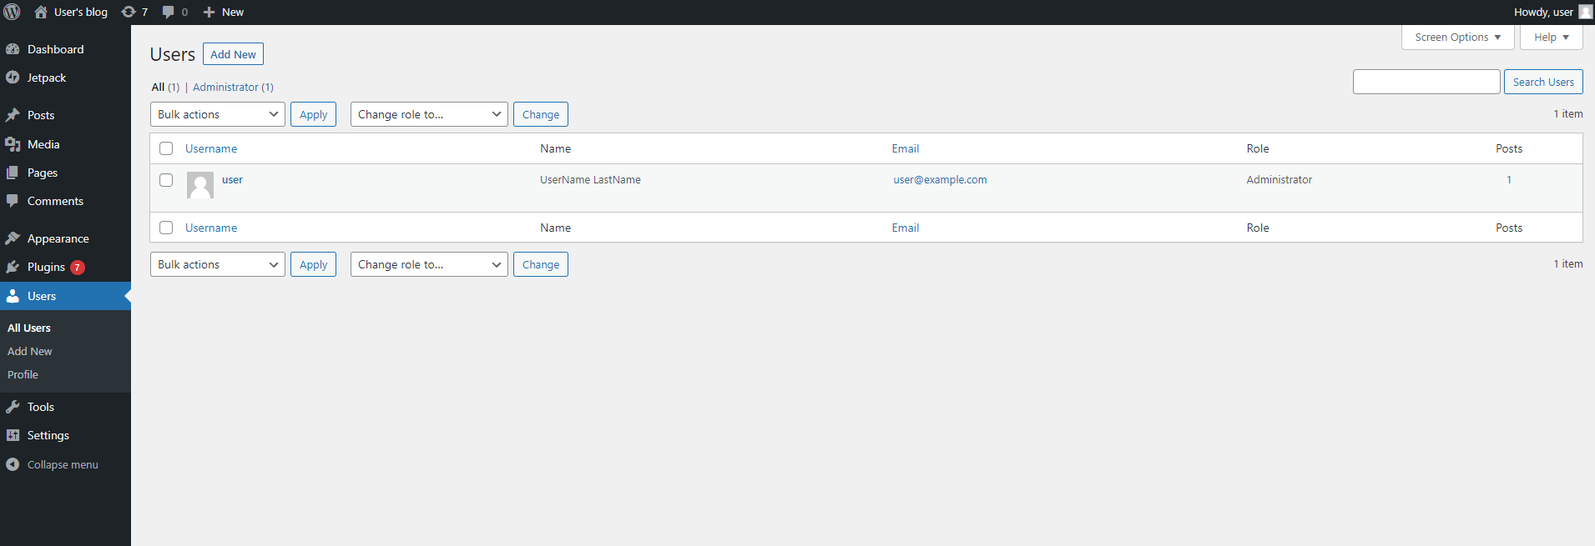This screenshot has width=1595, height=546.
Task: Click the Users person icon in sidebar
Action: (13, 296)
